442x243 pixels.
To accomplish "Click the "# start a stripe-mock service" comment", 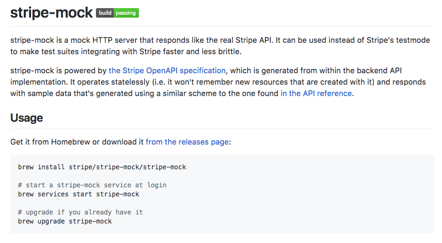I will [x=92, y=185].
